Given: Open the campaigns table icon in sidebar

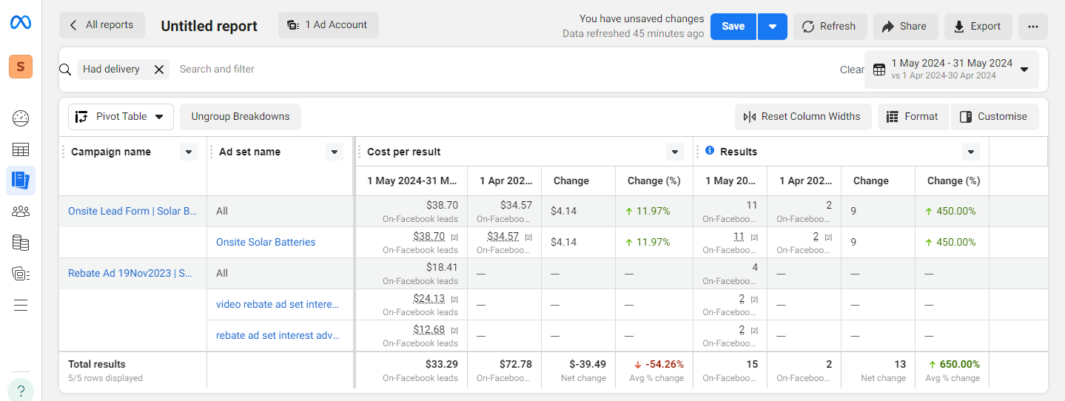Looking at the screenshot, I should [x=21, y=149].
